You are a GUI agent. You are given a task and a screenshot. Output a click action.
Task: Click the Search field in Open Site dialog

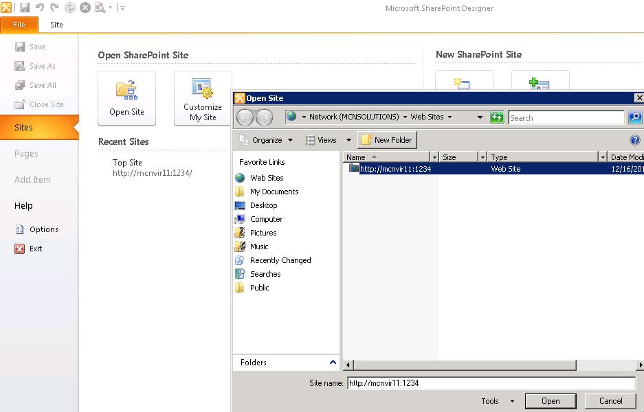566,118
